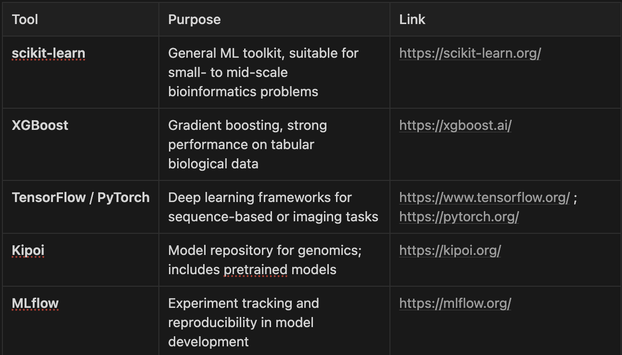The image size is (622, 355).
Task: Click the misspelled word pretrained
Action: [x=256, y=269]
